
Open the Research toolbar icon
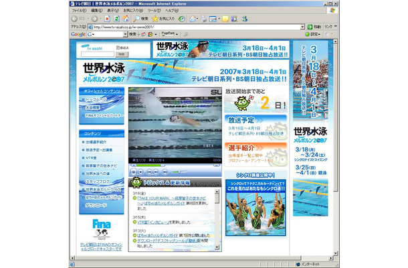coord(235,19)
